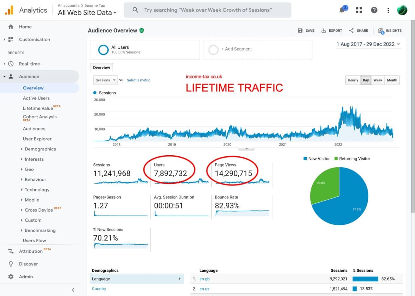415x296 pixels.
Task: Click the Export download icon
Action: pyautogui.click(x=324, y=30)
